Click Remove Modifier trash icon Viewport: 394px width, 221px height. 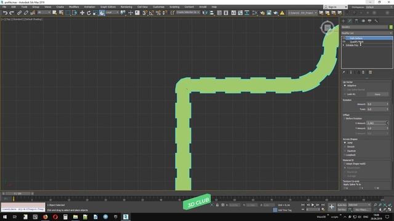coord(363,72)
